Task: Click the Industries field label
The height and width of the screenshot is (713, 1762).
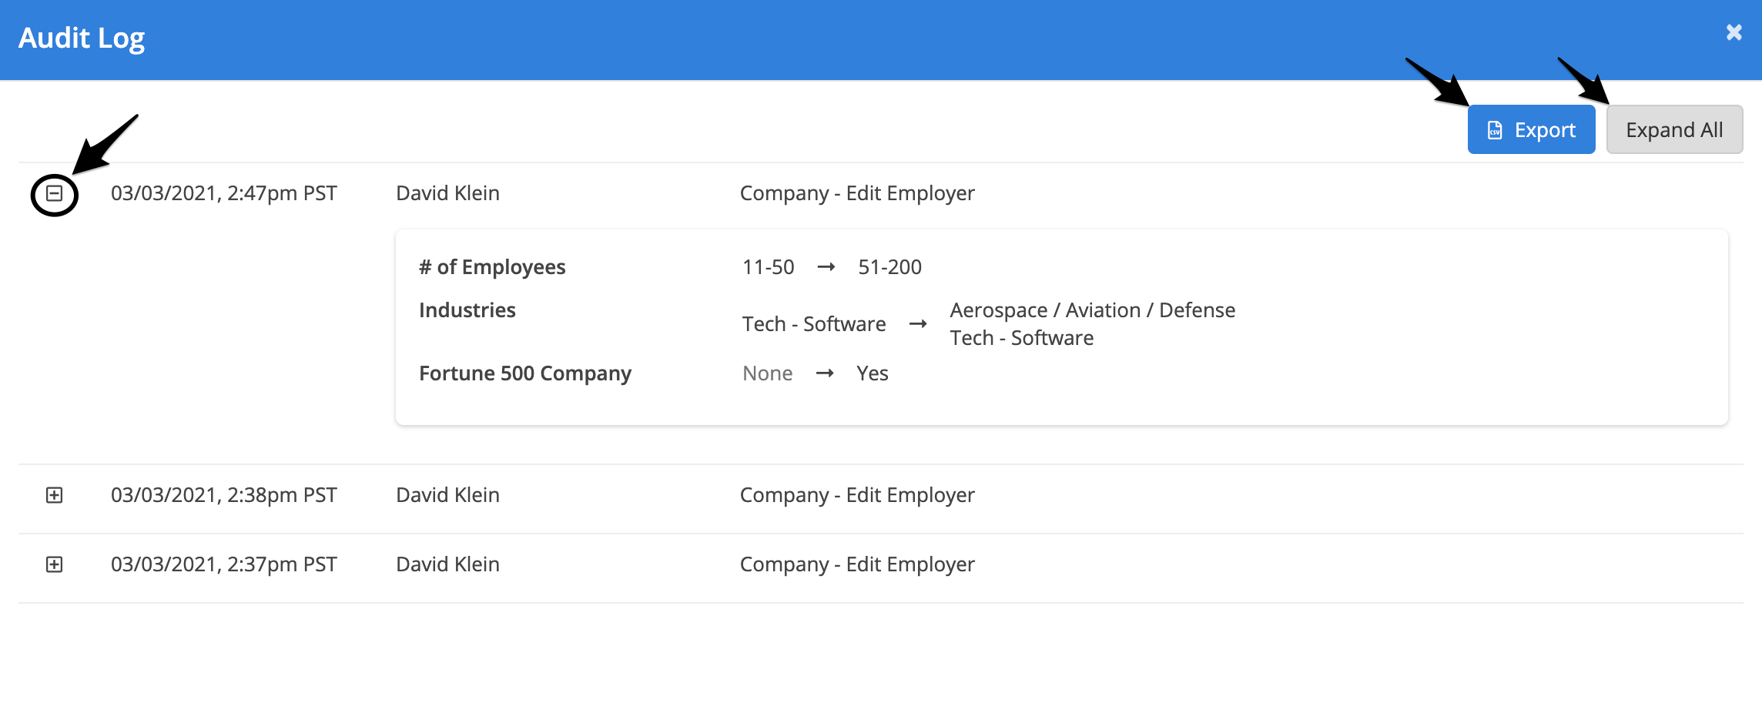Action: (x=467, y=310)
